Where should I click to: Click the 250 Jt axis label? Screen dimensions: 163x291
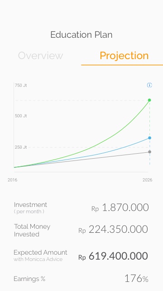[21, 147]
